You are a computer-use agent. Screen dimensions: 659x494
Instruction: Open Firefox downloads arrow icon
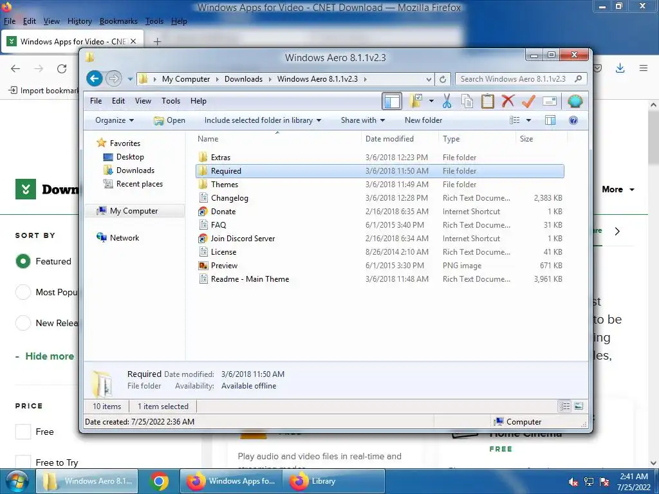[620, 68]
